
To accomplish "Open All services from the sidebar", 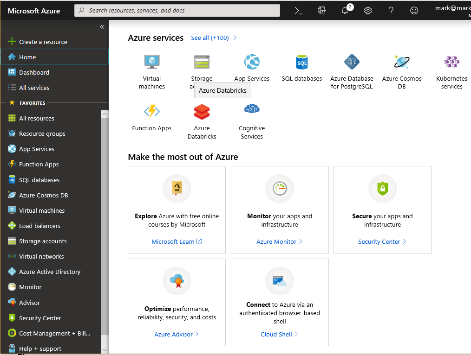I will [34, 88].
